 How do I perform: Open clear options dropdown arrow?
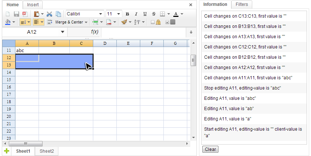tap(130, 22)
